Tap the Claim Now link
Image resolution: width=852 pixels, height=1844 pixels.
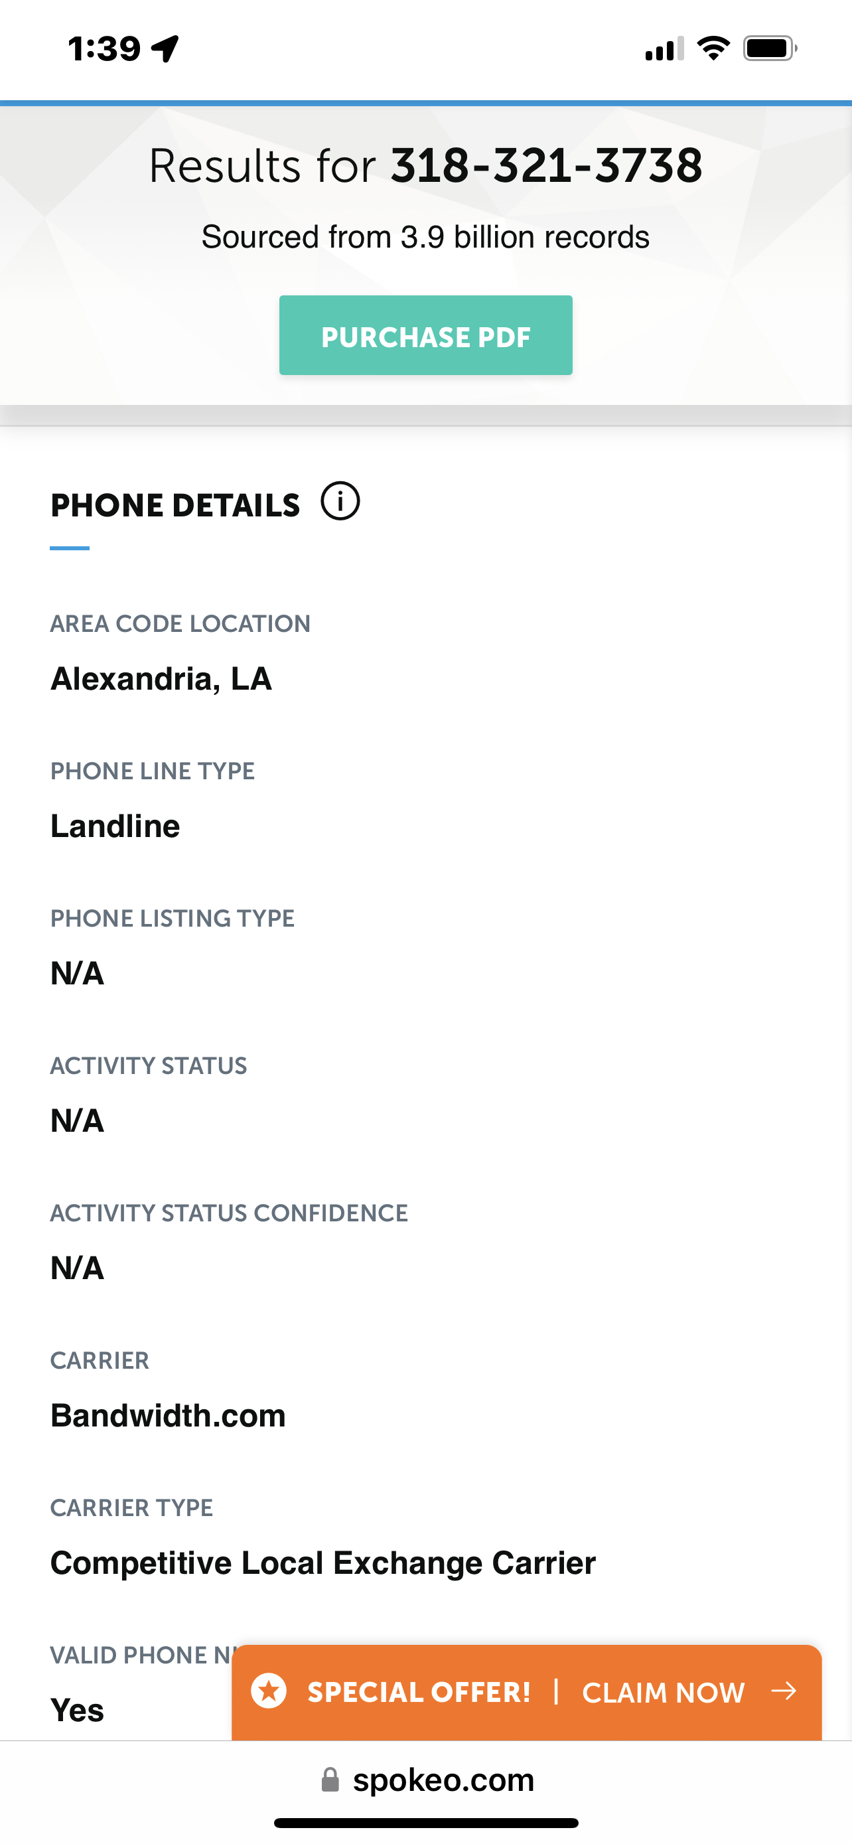[x=663, y=1692]
